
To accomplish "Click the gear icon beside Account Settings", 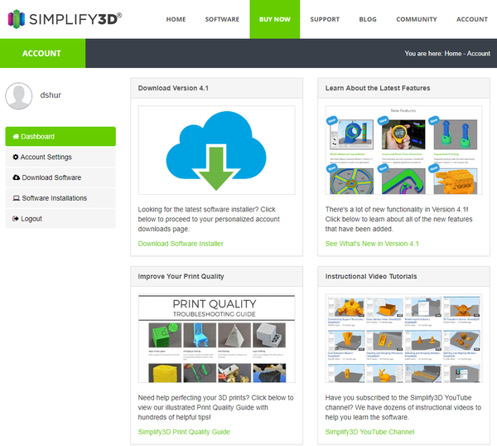I will (x=15, y=158).
